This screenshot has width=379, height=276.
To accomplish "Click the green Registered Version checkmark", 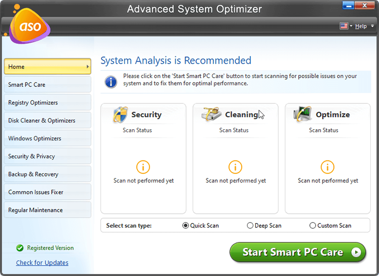I will 20,248.
